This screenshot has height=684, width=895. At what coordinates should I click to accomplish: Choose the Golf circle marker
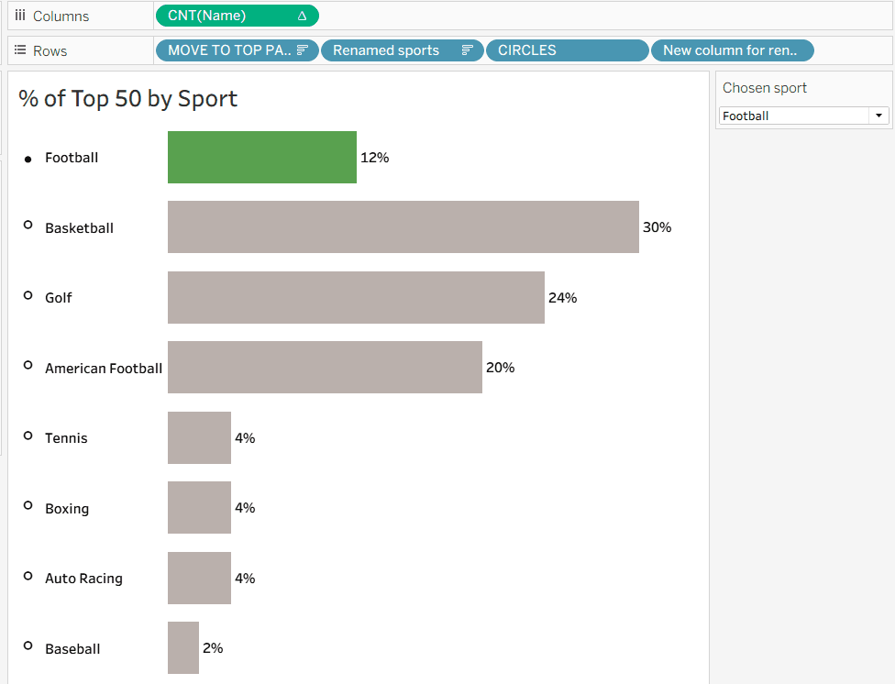click(28, 296)
